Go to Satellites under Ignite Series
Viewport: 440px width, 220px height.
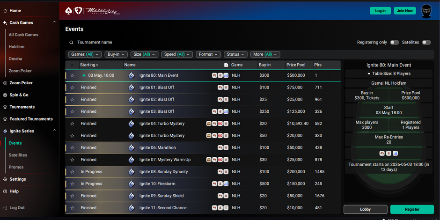pyautogui.click(x=18, y=155)
